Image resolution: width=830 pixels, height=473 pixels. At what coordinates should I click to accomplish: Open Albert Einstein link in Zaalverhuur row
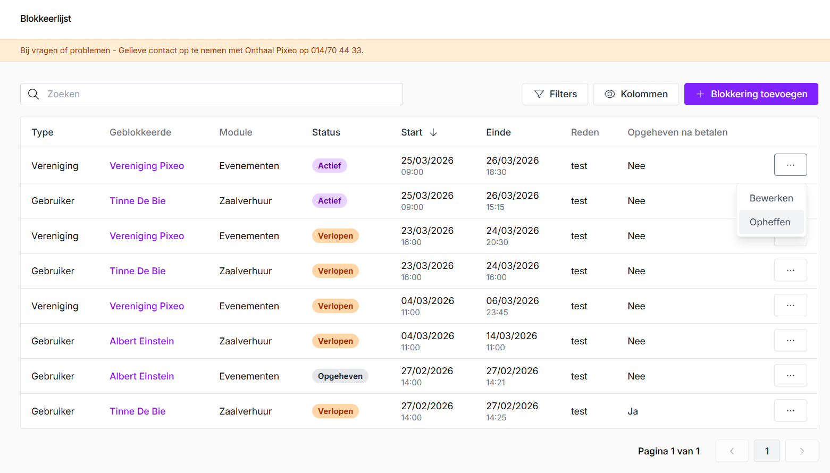pyautogui.click(x=141, y=341)
